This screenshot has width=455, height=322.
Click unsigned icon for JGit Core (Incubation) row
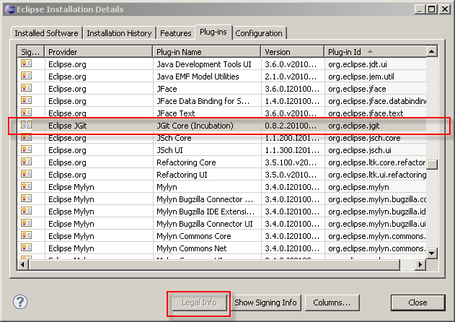pos(26,125)
